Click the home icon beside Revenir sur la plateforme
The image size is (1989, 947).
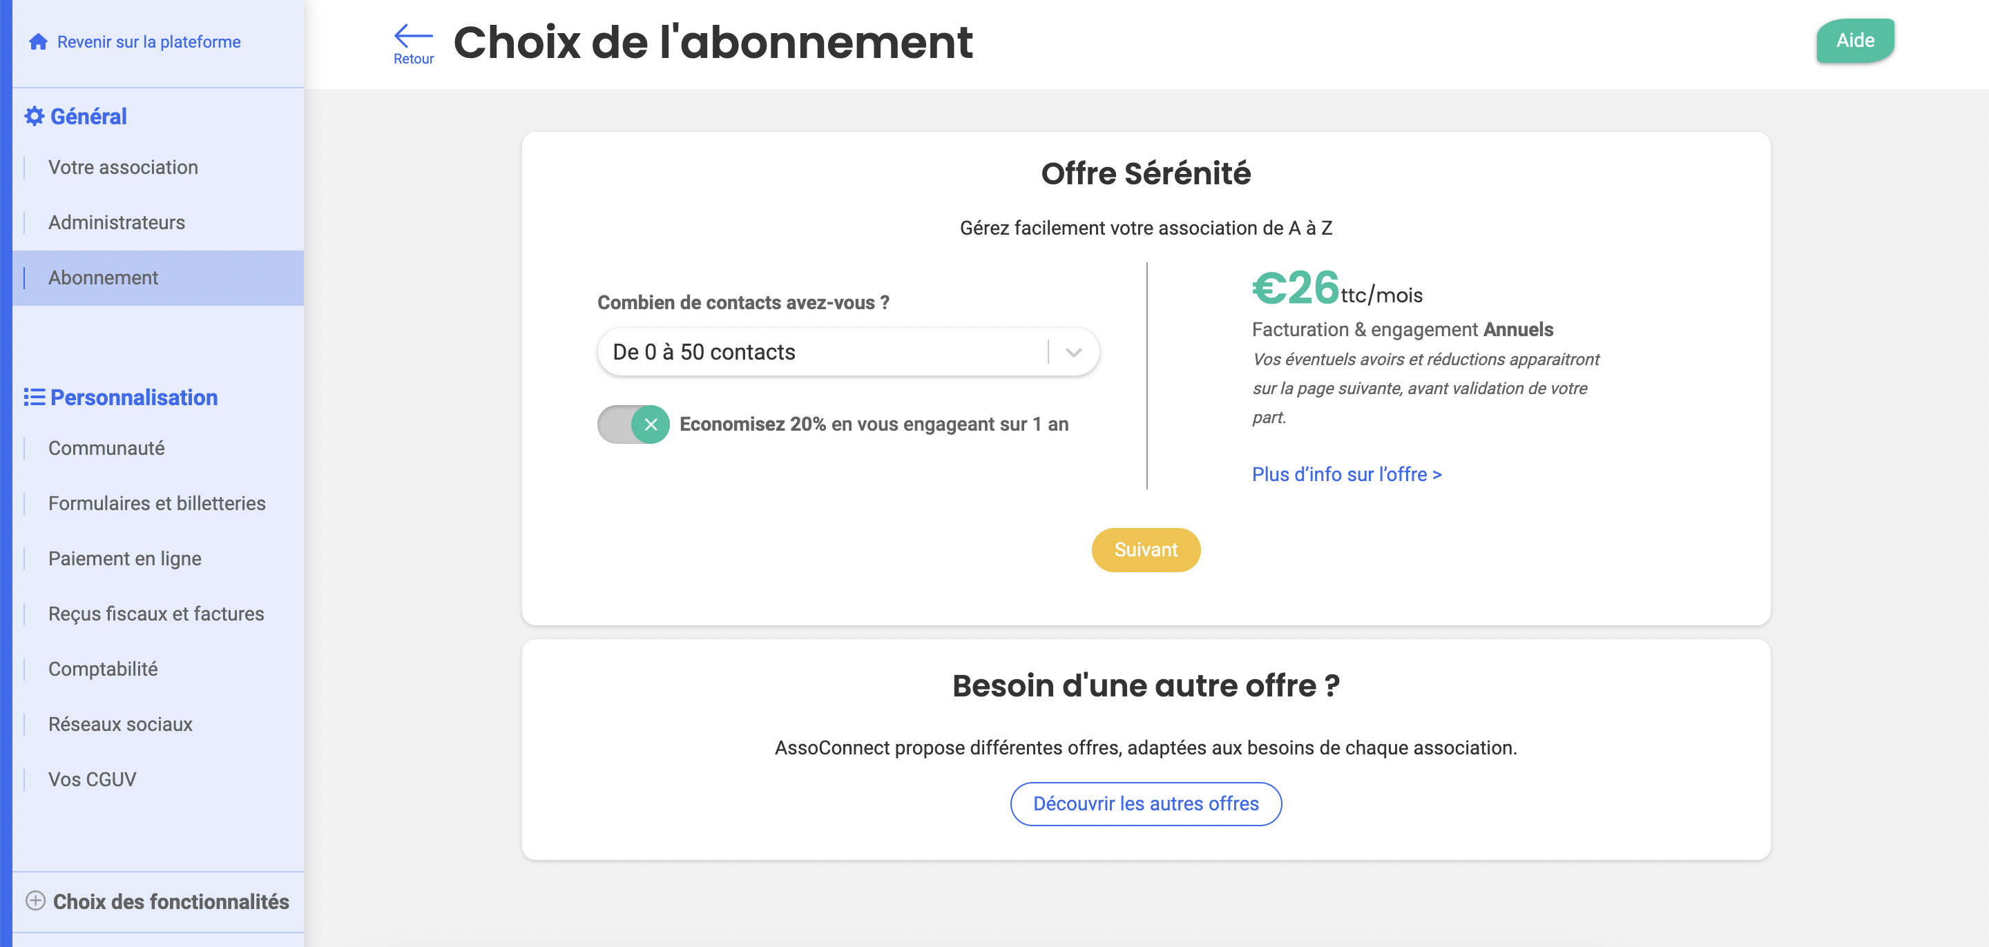click(38, 41)
